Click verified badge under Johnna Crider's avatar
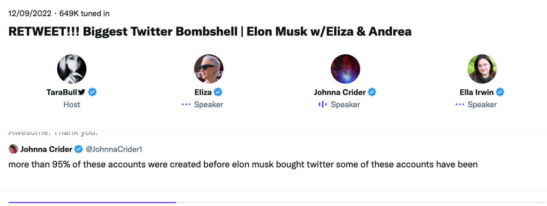 pyautogui.click(x=372, y=92)
